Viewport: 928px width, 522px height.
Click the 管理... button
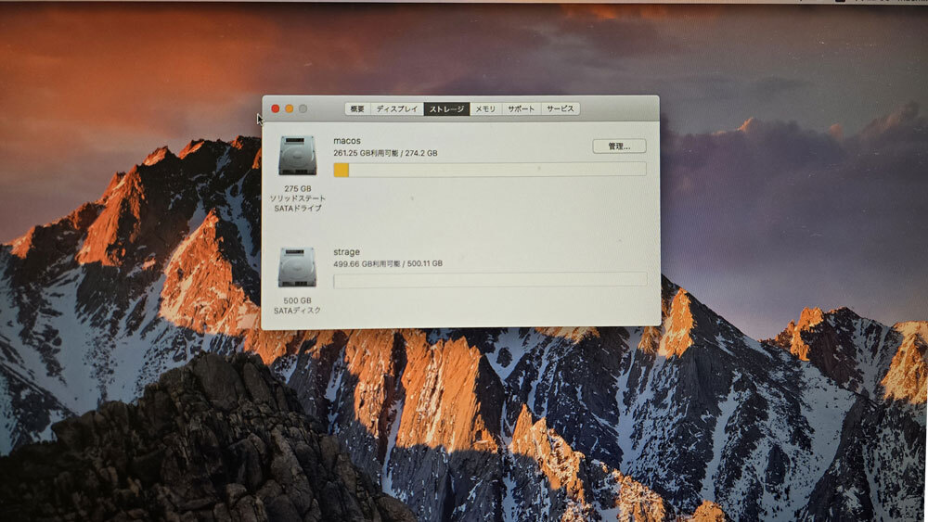point(619,146)
